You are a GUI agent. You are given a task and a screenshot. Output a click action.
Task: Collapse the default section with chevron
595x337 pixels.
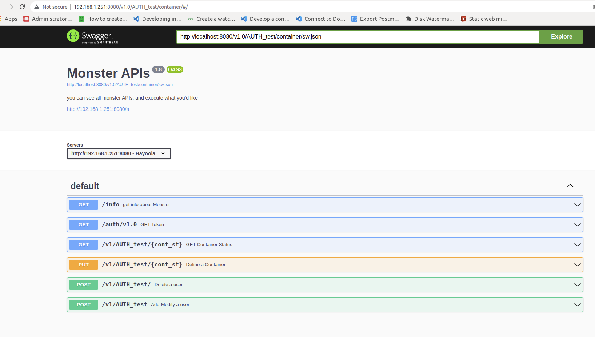click(570, 186)
